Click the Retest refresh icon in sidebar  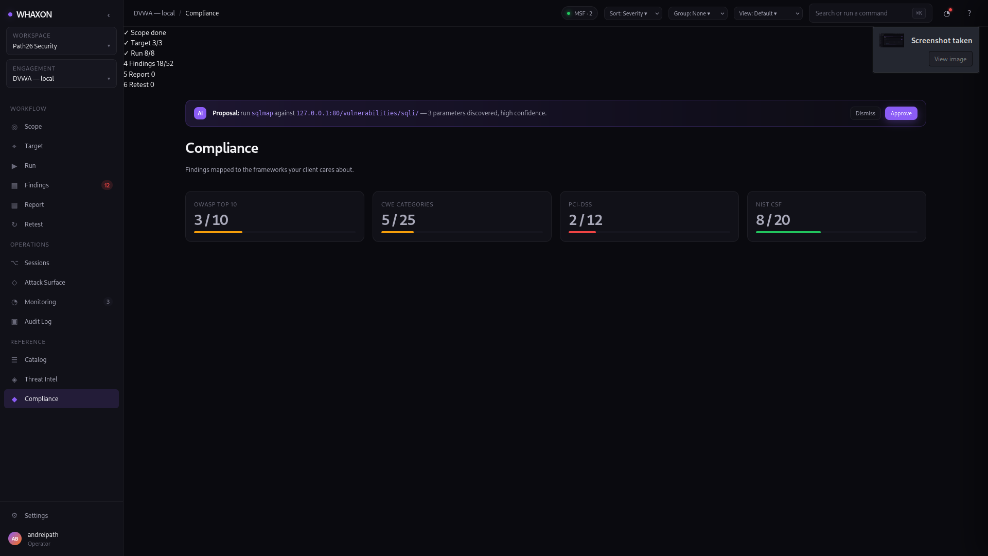tap(14, 225)
